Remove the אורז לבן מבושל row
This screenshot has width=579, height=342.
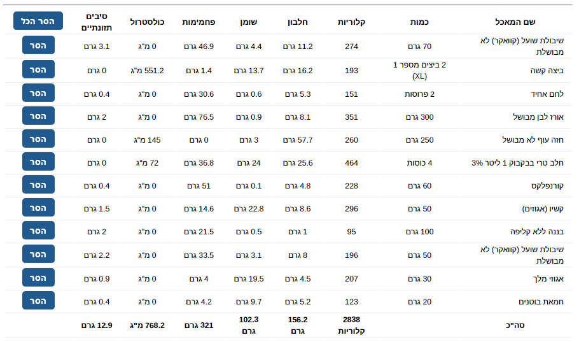38,116
